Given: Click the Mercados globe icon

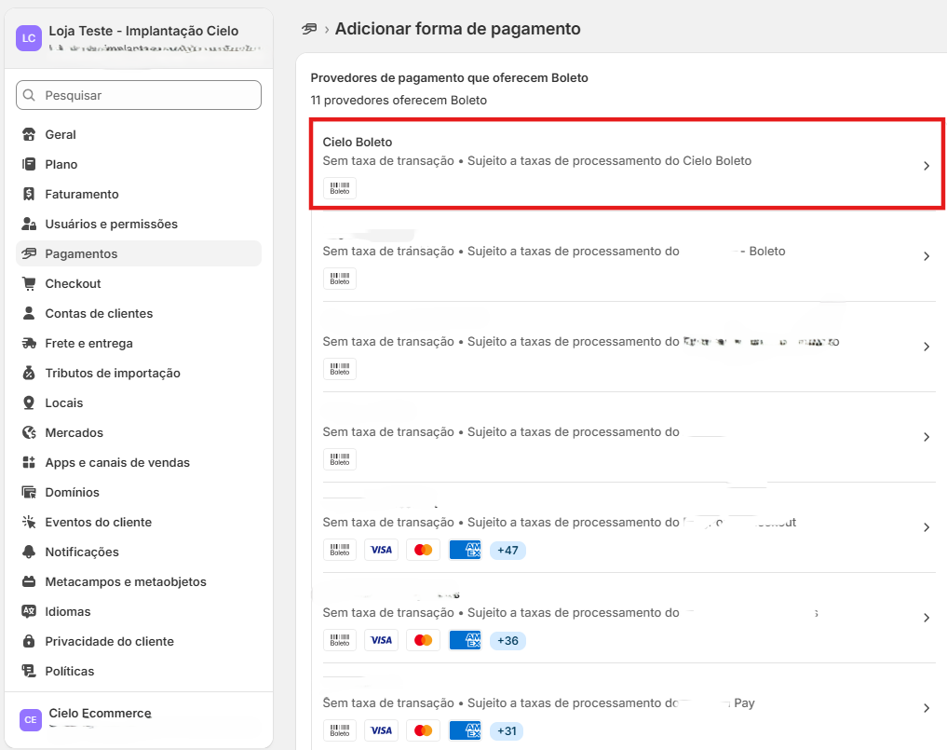Looking at the screenshot, I should pyautogui.click(x=28, y=432).
